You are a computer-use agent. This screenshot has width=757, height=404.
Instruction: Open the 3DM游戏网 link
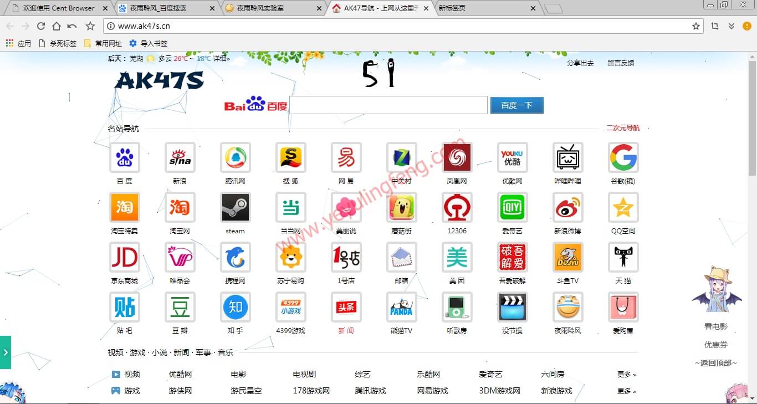(x=500, y=391)
